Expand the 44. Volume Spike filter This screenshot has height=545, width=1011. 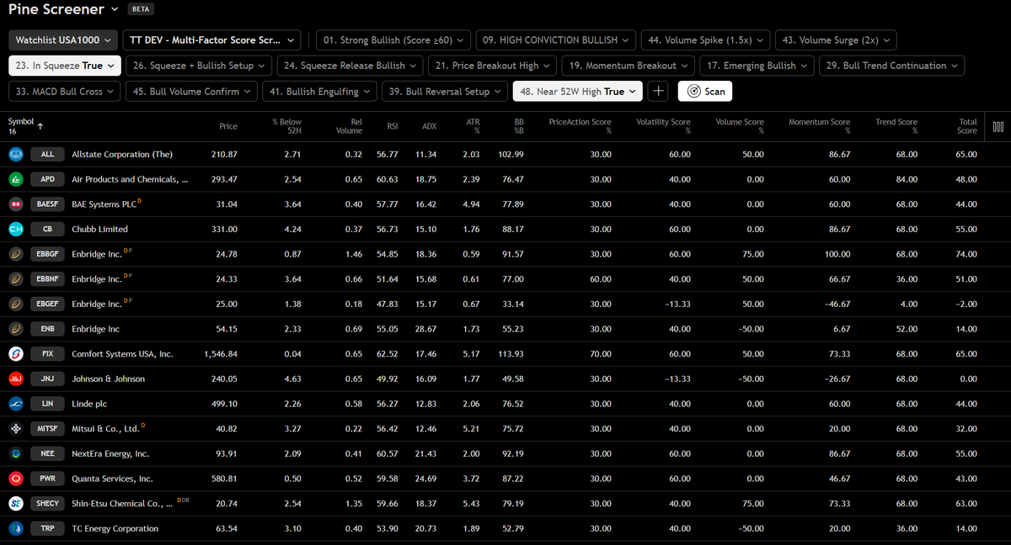pos(705,40)
